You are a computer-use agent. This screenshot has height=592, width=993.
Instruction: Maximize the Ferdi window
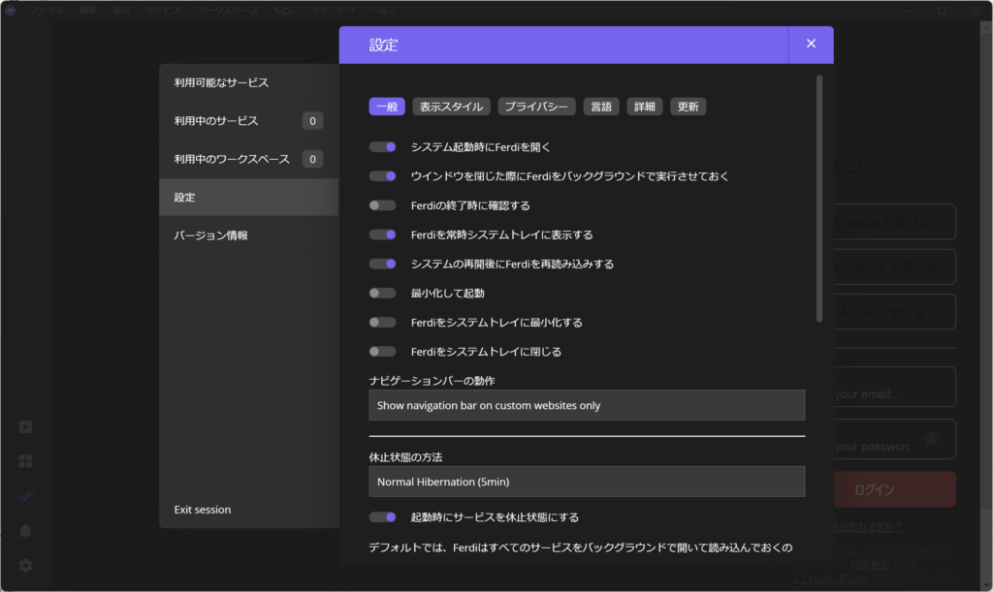(x=943, y=10)
